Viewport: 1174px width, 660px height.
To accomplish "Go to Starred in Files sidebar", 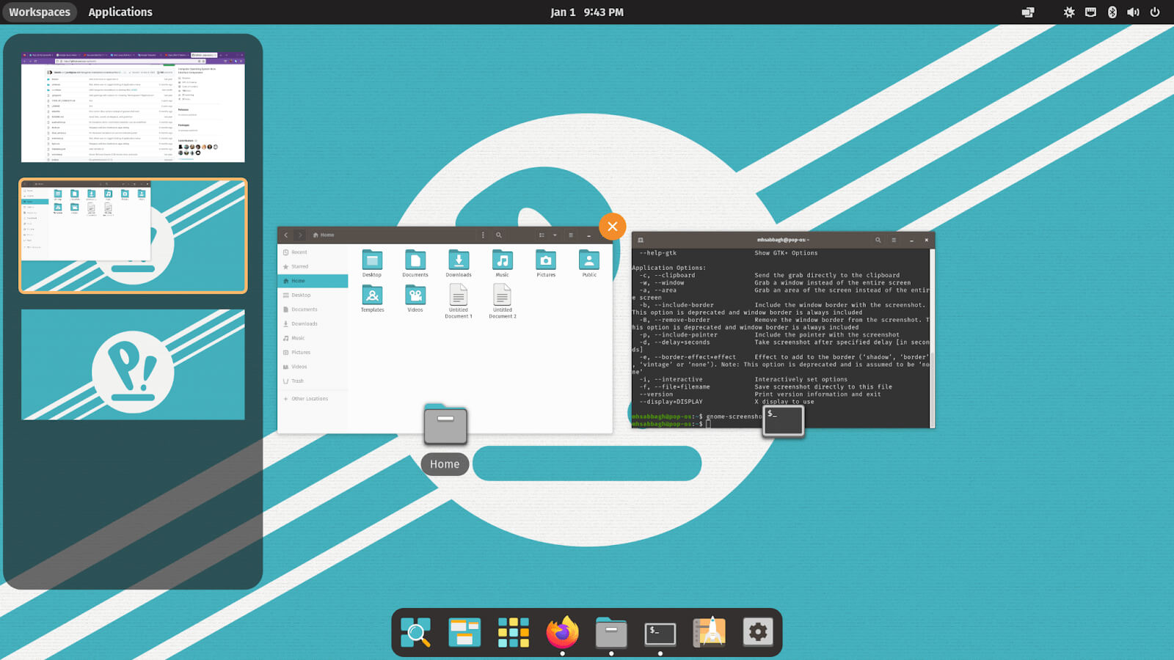I will click(x=313, y=266).
